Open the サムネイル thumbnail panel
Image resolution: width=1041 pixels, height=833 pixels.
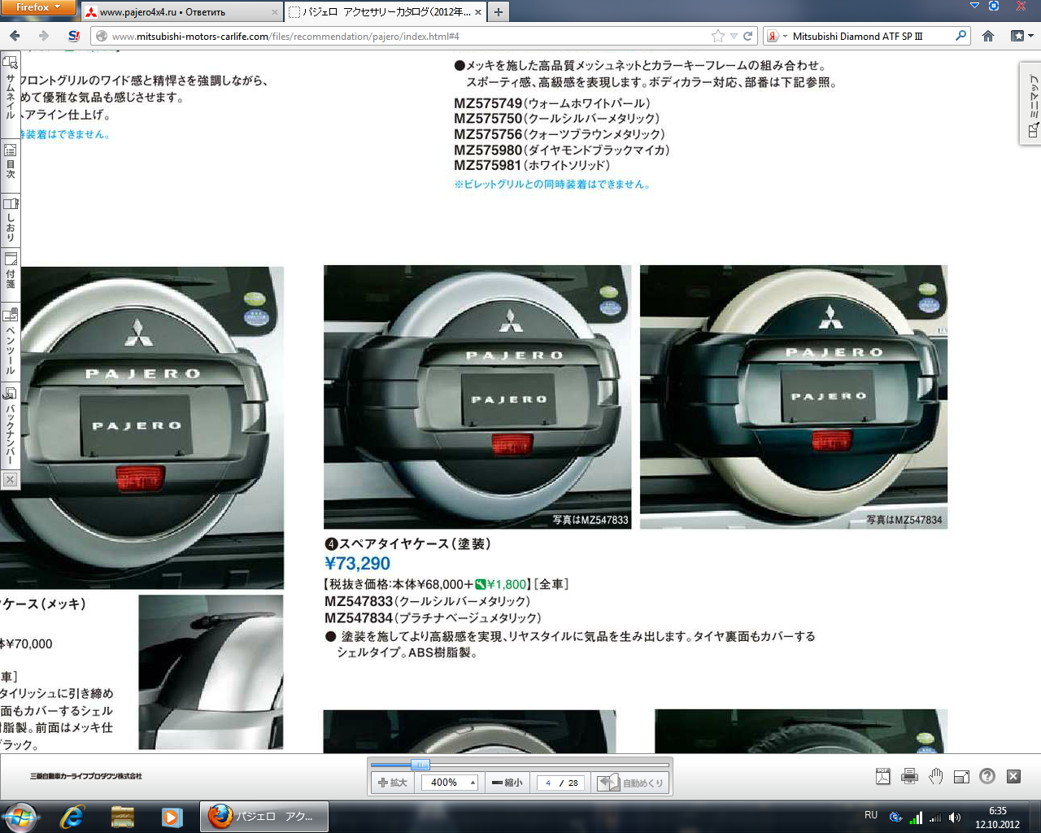coord(11,88)
